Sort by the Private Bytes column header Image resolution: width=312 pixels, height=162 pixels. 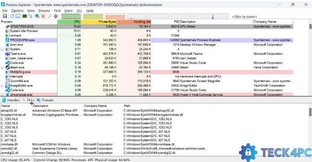coord(99,22)
